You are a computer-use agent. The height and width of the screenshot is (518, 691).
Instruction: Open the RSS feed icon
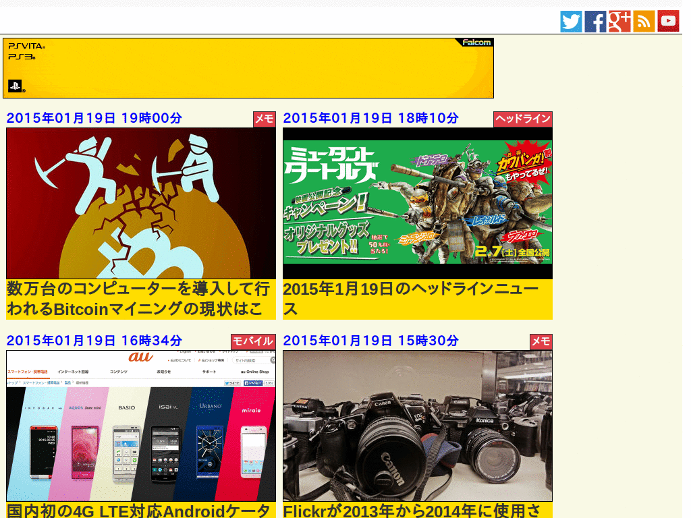(644, 22)
